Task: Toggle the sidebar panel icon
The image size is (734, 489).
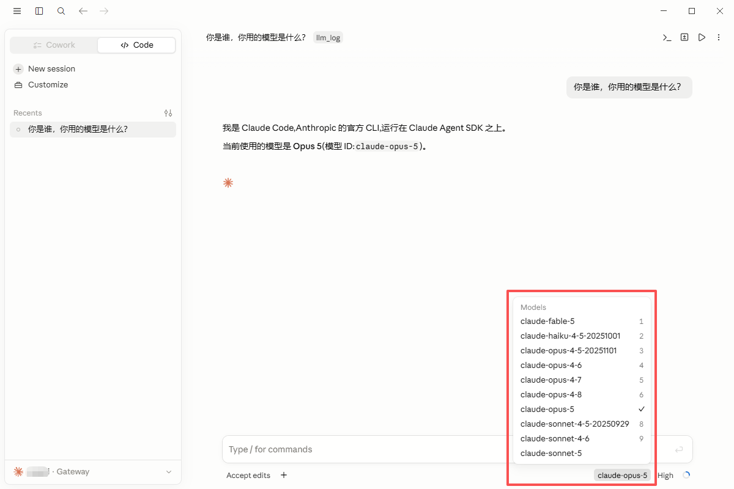Action: [39, 11]
